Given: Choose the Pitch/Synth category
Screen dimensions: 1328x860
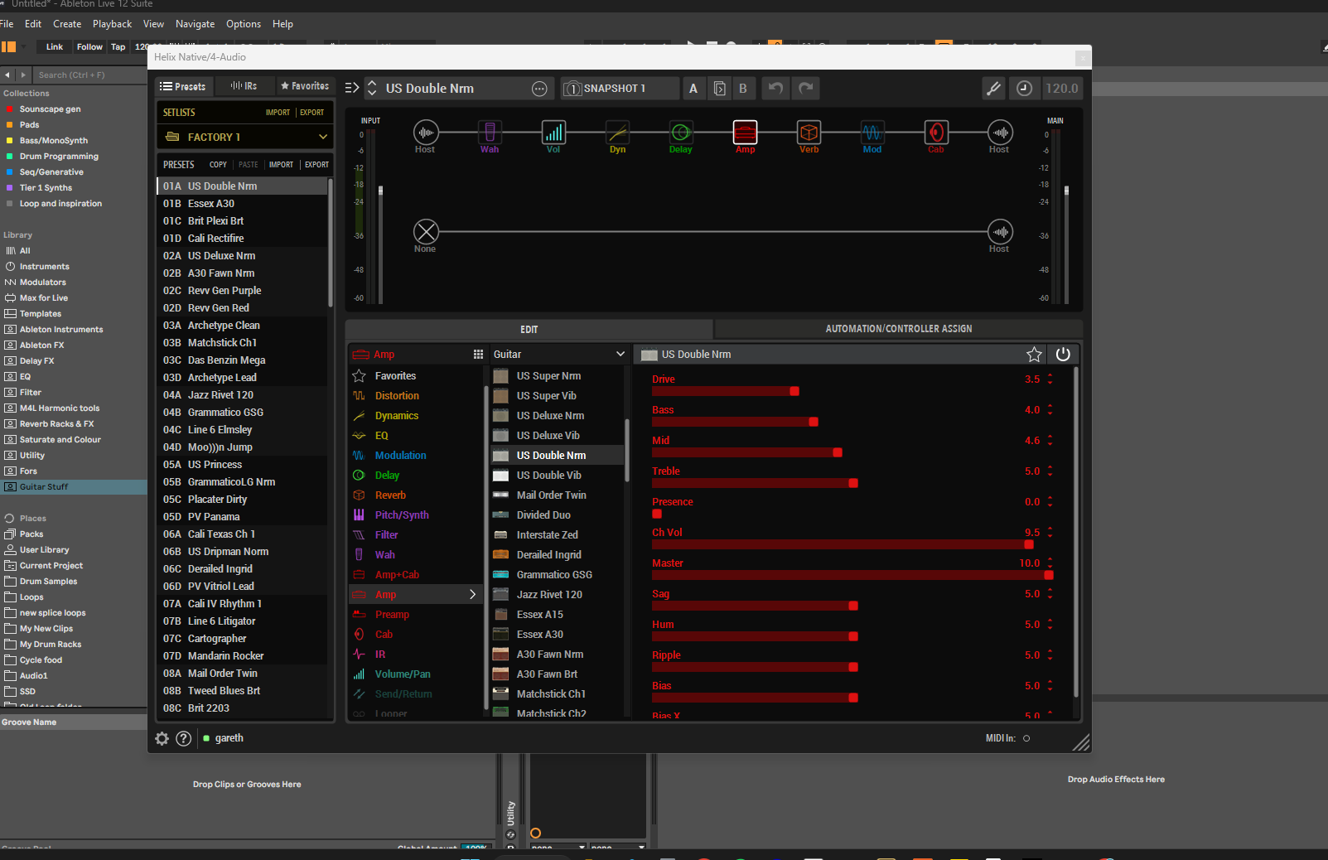Looking at the screenshot, I should click(x=402, y=515).
